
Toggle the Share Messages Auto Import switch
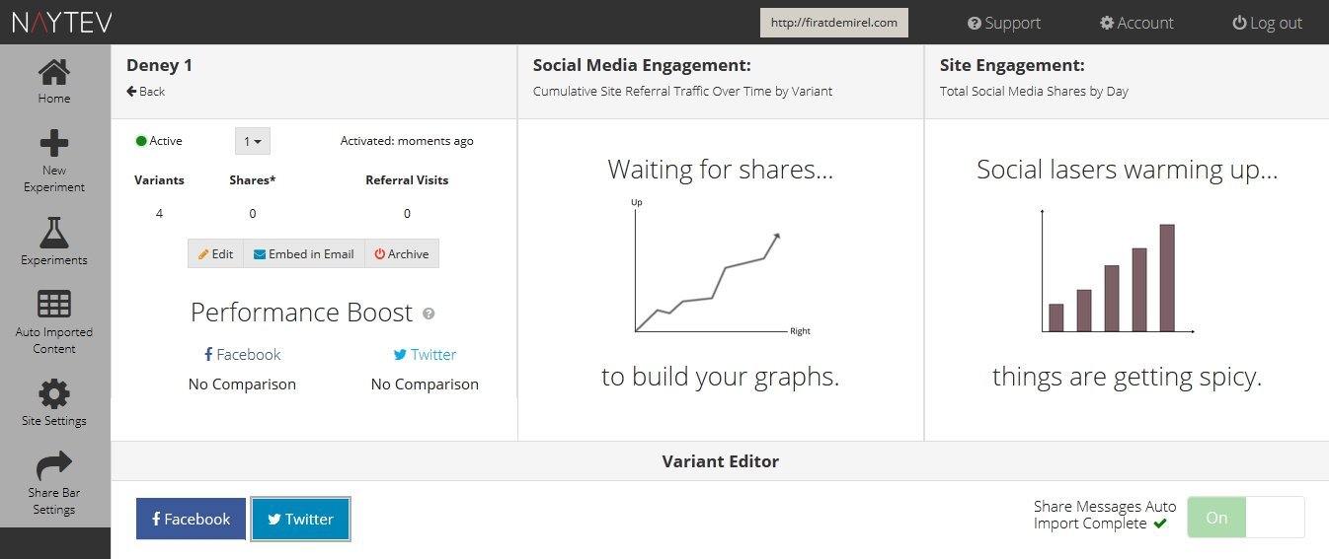(x=1245, y=518)
